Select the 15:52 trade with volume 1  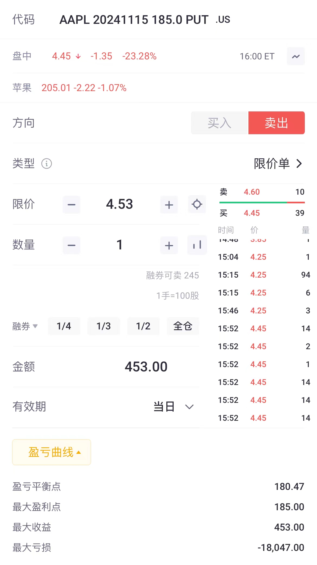(264, 364)
